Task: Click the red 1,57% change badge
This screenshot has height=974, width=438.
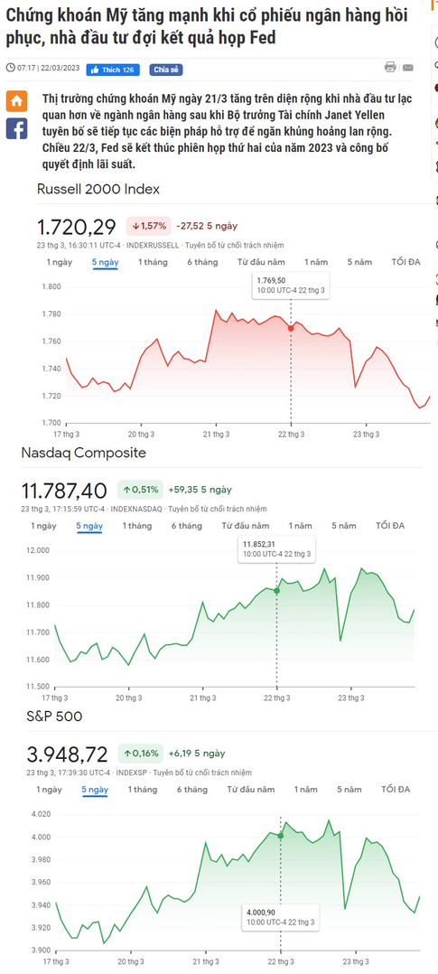Action: coord(148,226)
